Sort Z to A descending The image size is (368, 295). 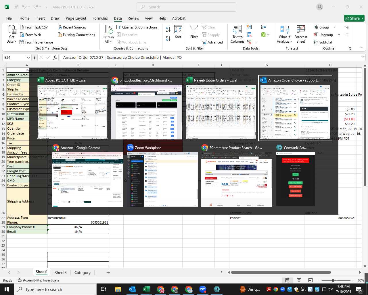coord(168,38)
